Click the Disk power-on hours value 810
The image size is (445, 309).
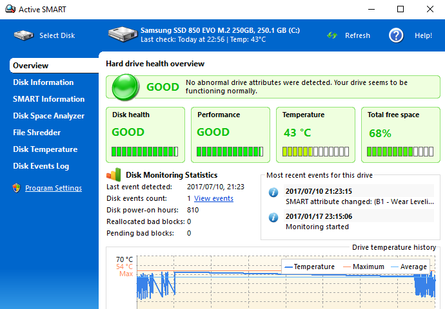click(193, 210)
